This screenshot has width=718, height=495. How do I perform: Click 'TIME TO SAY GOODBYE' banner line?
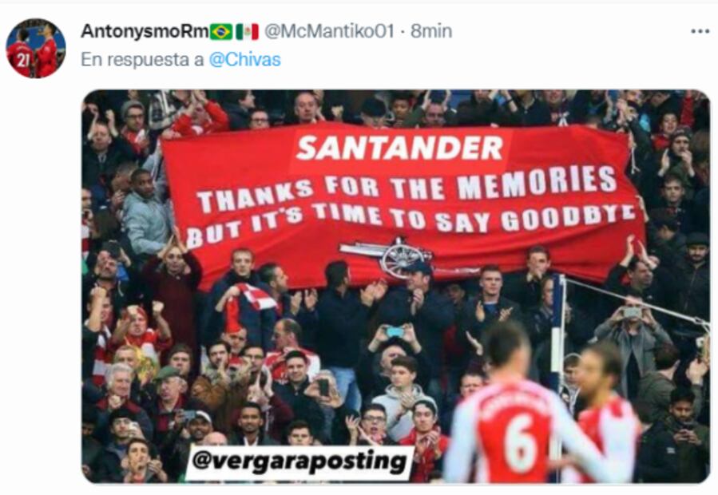474,217
